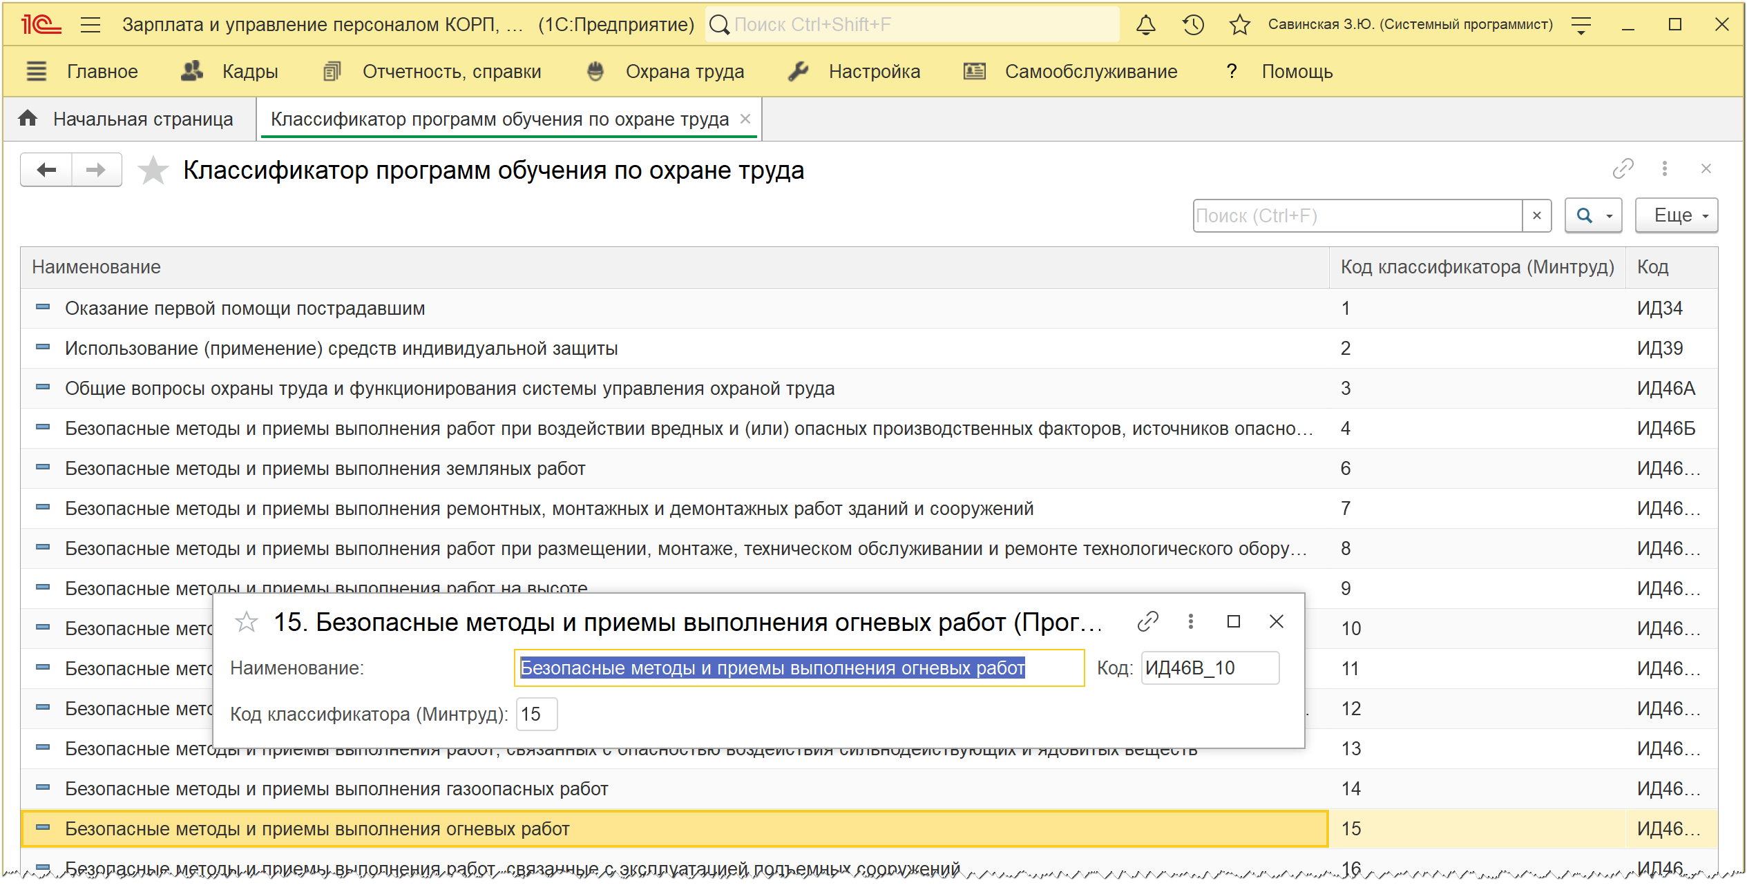This screenshot has height=885, width=1747.
Task: Click the notifications bell icon
Action: click(x=1145, y=25)
